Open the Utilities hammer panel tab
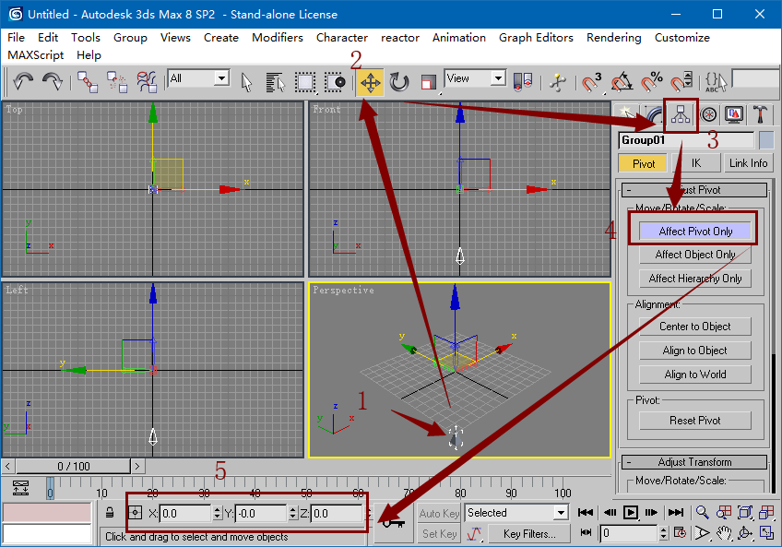Screen dimensions: 782x547 [x=760, y=114]
